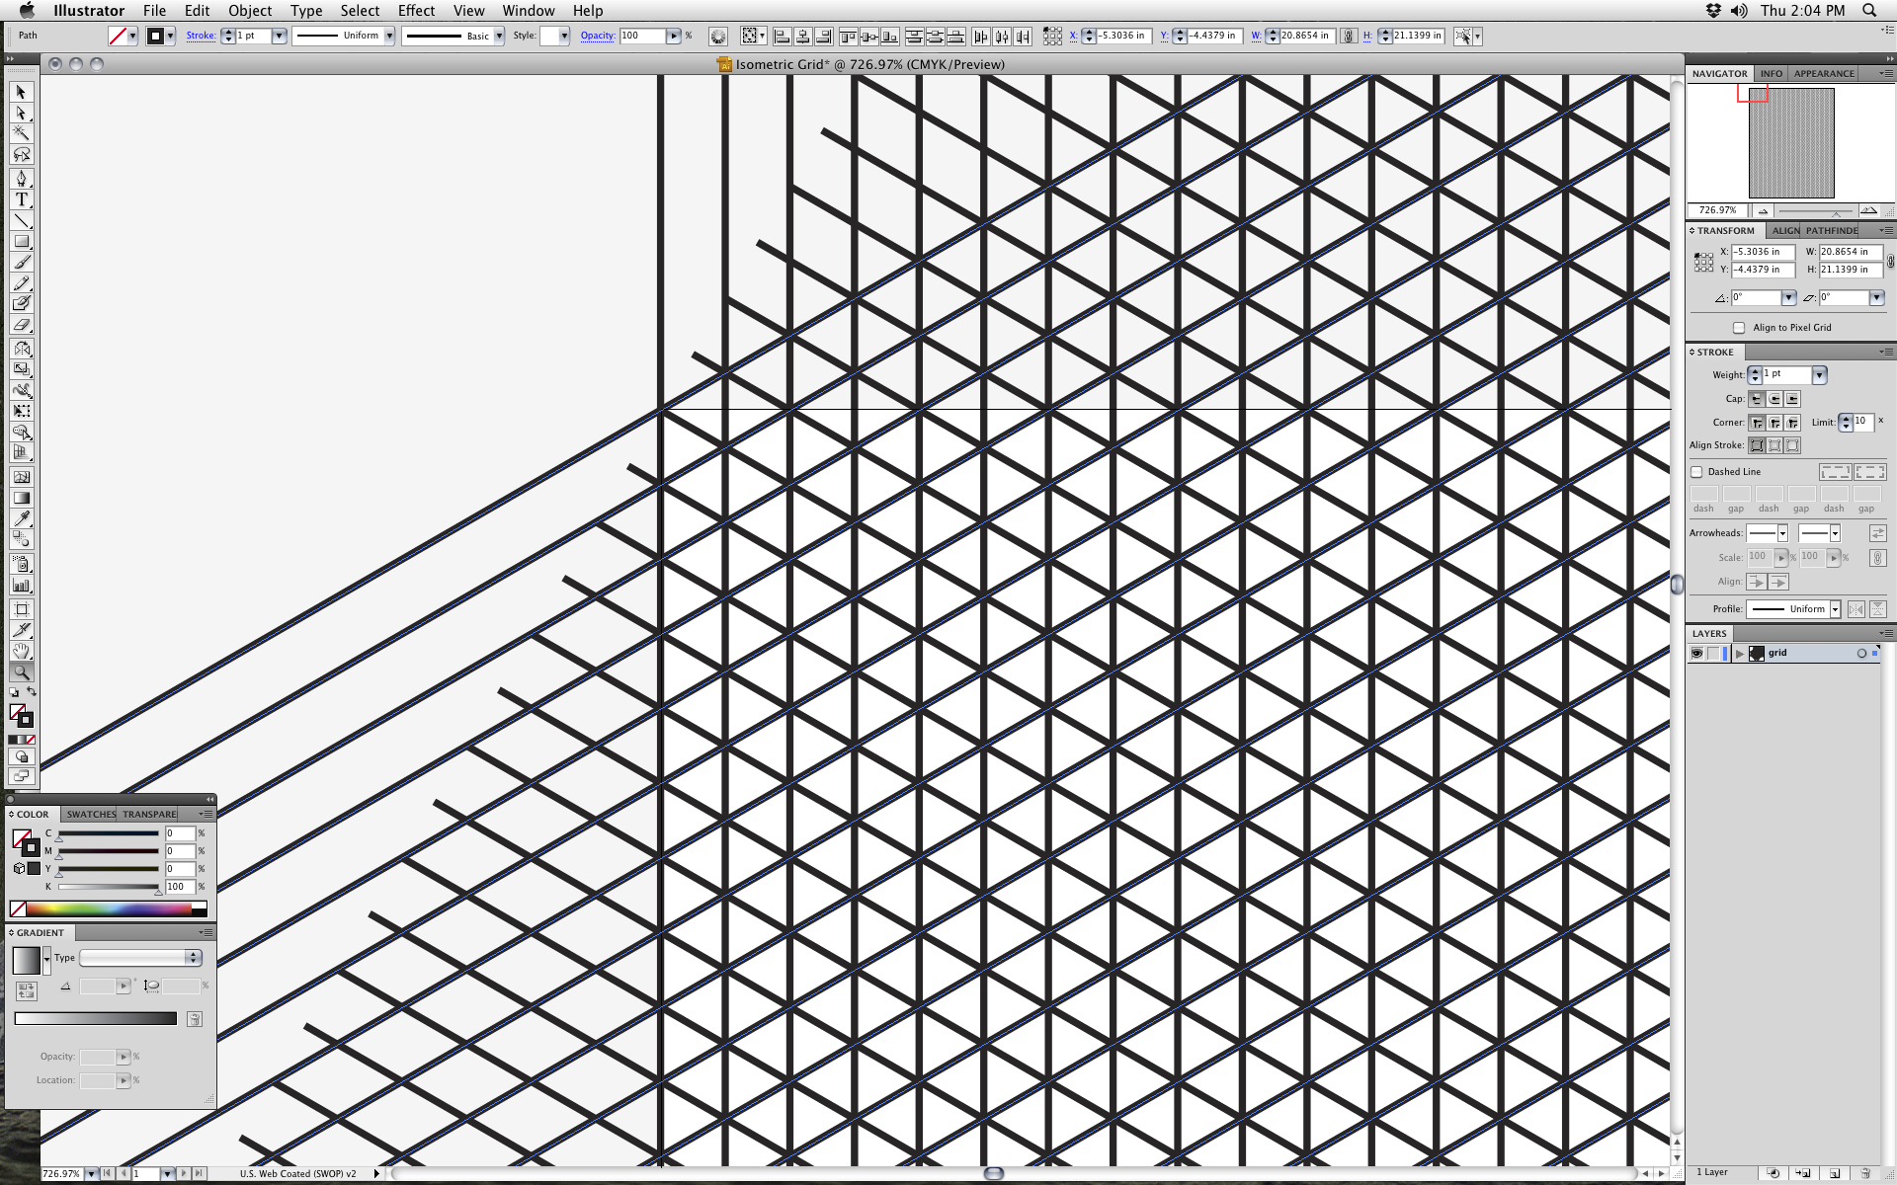Enable Align to Pixel Grid checkbox
This screenshot has height=1185, width=1897.
click(1740, 326)
